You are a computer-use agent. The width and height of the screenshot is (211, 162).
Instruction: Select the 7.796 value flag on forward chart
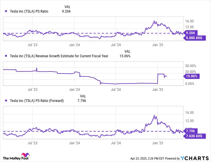(190, 131)
